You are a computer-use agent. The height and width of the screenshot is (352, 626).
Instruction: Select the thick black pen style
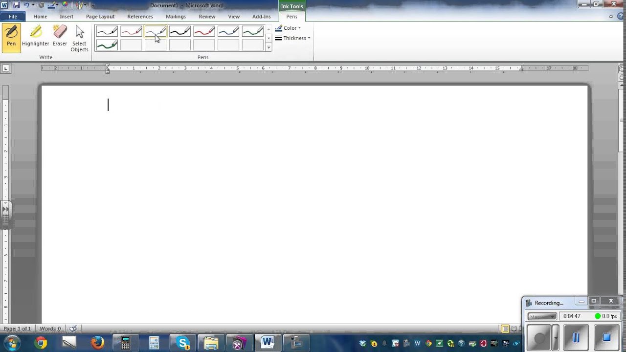coord(180,32)
